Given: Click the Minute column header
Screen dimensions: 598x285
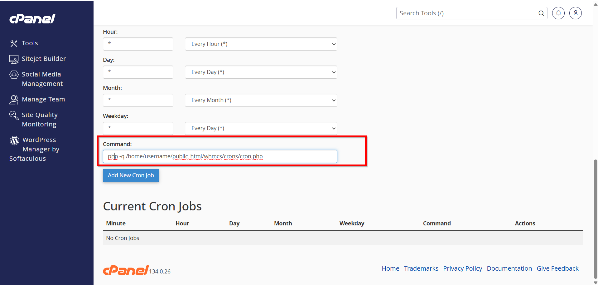Looking at the screenshot, I should pos(116,224).
